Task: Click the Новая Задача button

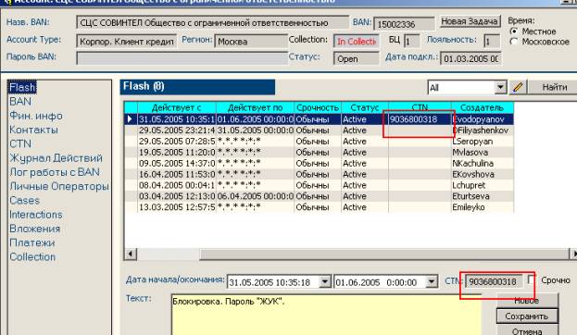Action: point(470,21)
